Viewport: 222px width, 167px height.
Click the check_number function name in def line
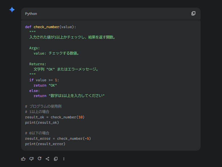pyautogui.click(x=46, y=27)
